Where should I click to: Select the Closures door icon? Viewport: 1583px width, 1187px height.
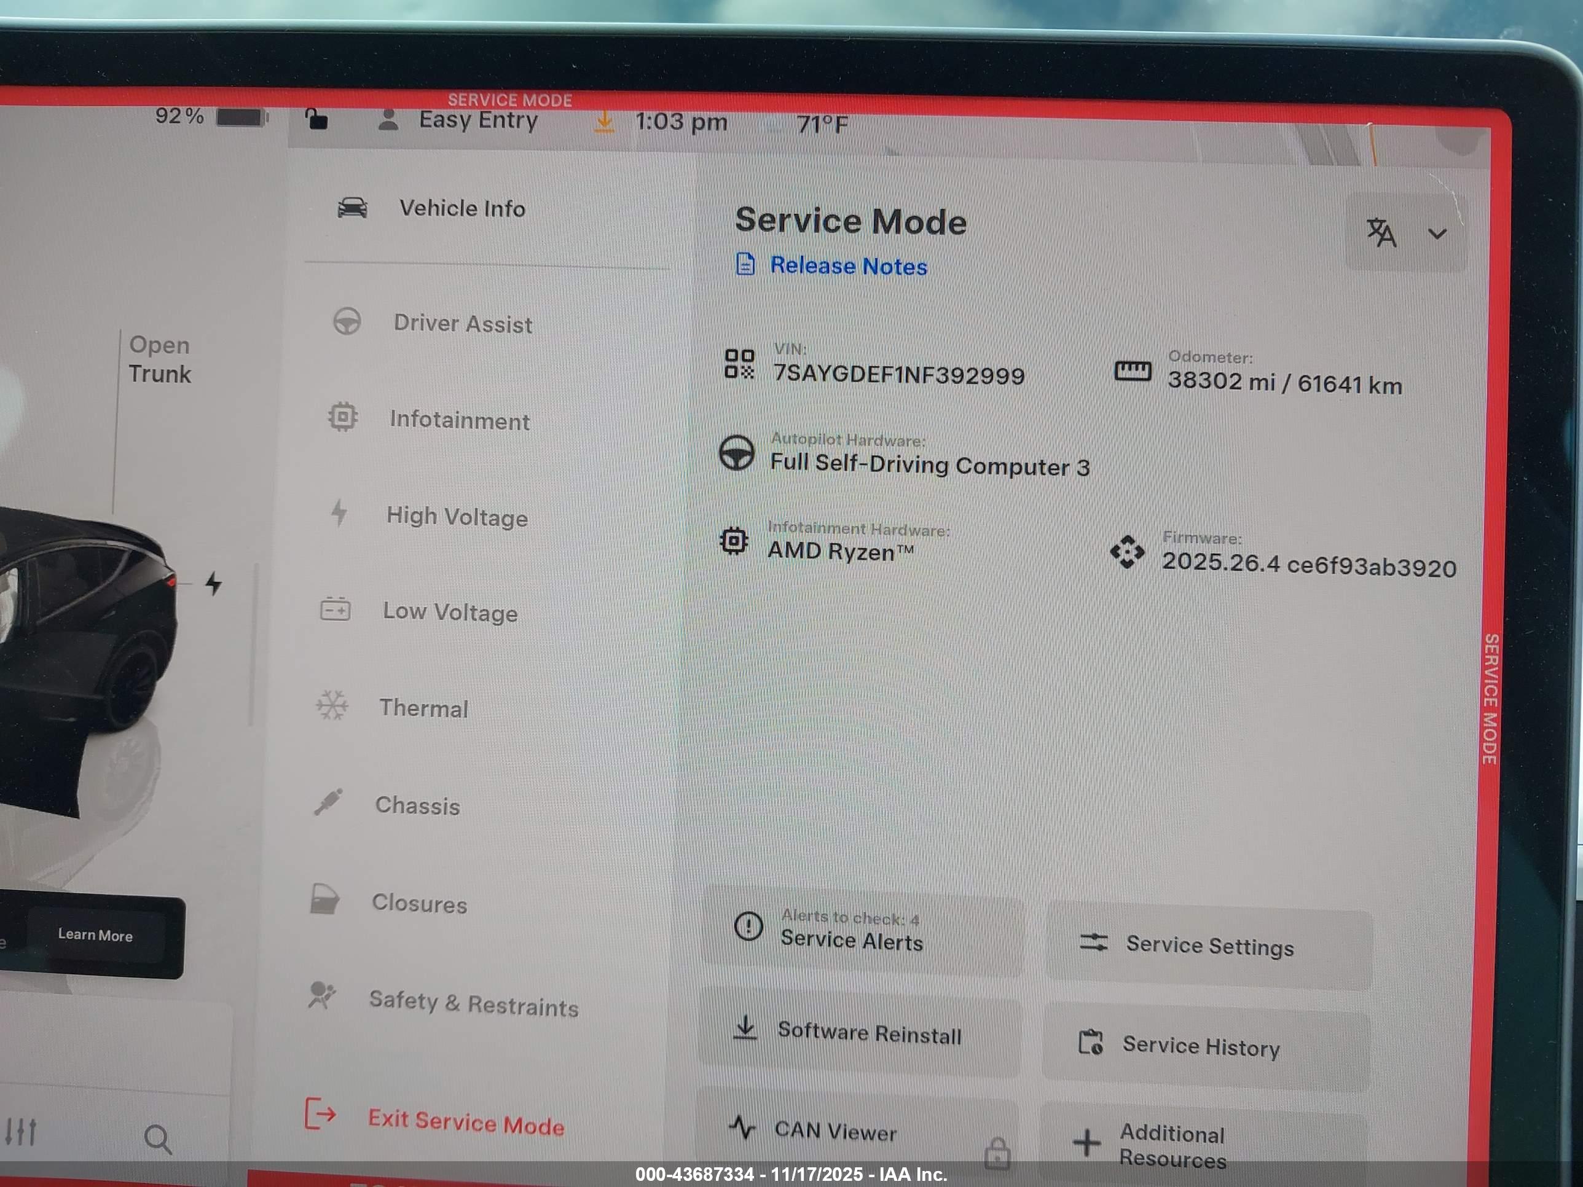pyautogui.click(x=324, y=899)
